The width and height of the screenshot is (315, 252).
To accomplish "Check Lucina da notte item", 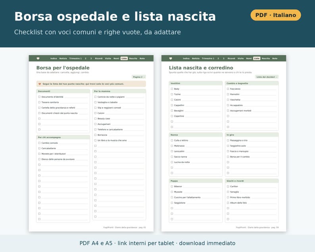I will [172, 162].
